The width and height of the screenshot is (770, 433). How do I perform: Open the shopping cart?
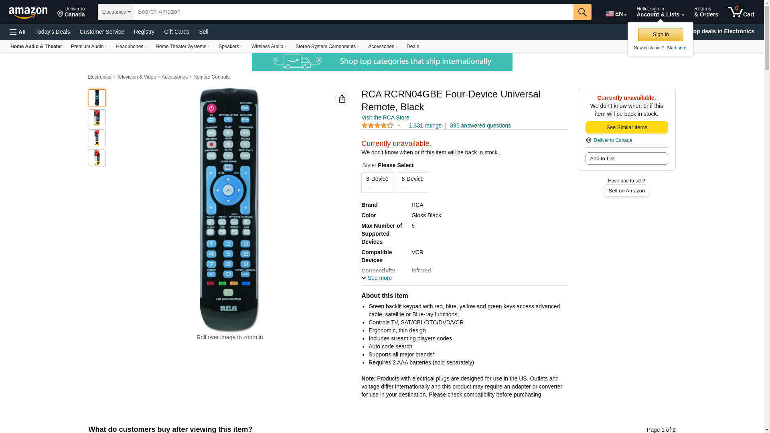tap(741, 12)
